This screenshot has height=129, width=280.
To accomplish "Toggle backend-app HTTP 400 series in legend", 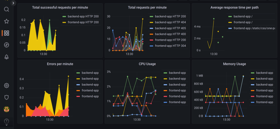I will [170, 34].
